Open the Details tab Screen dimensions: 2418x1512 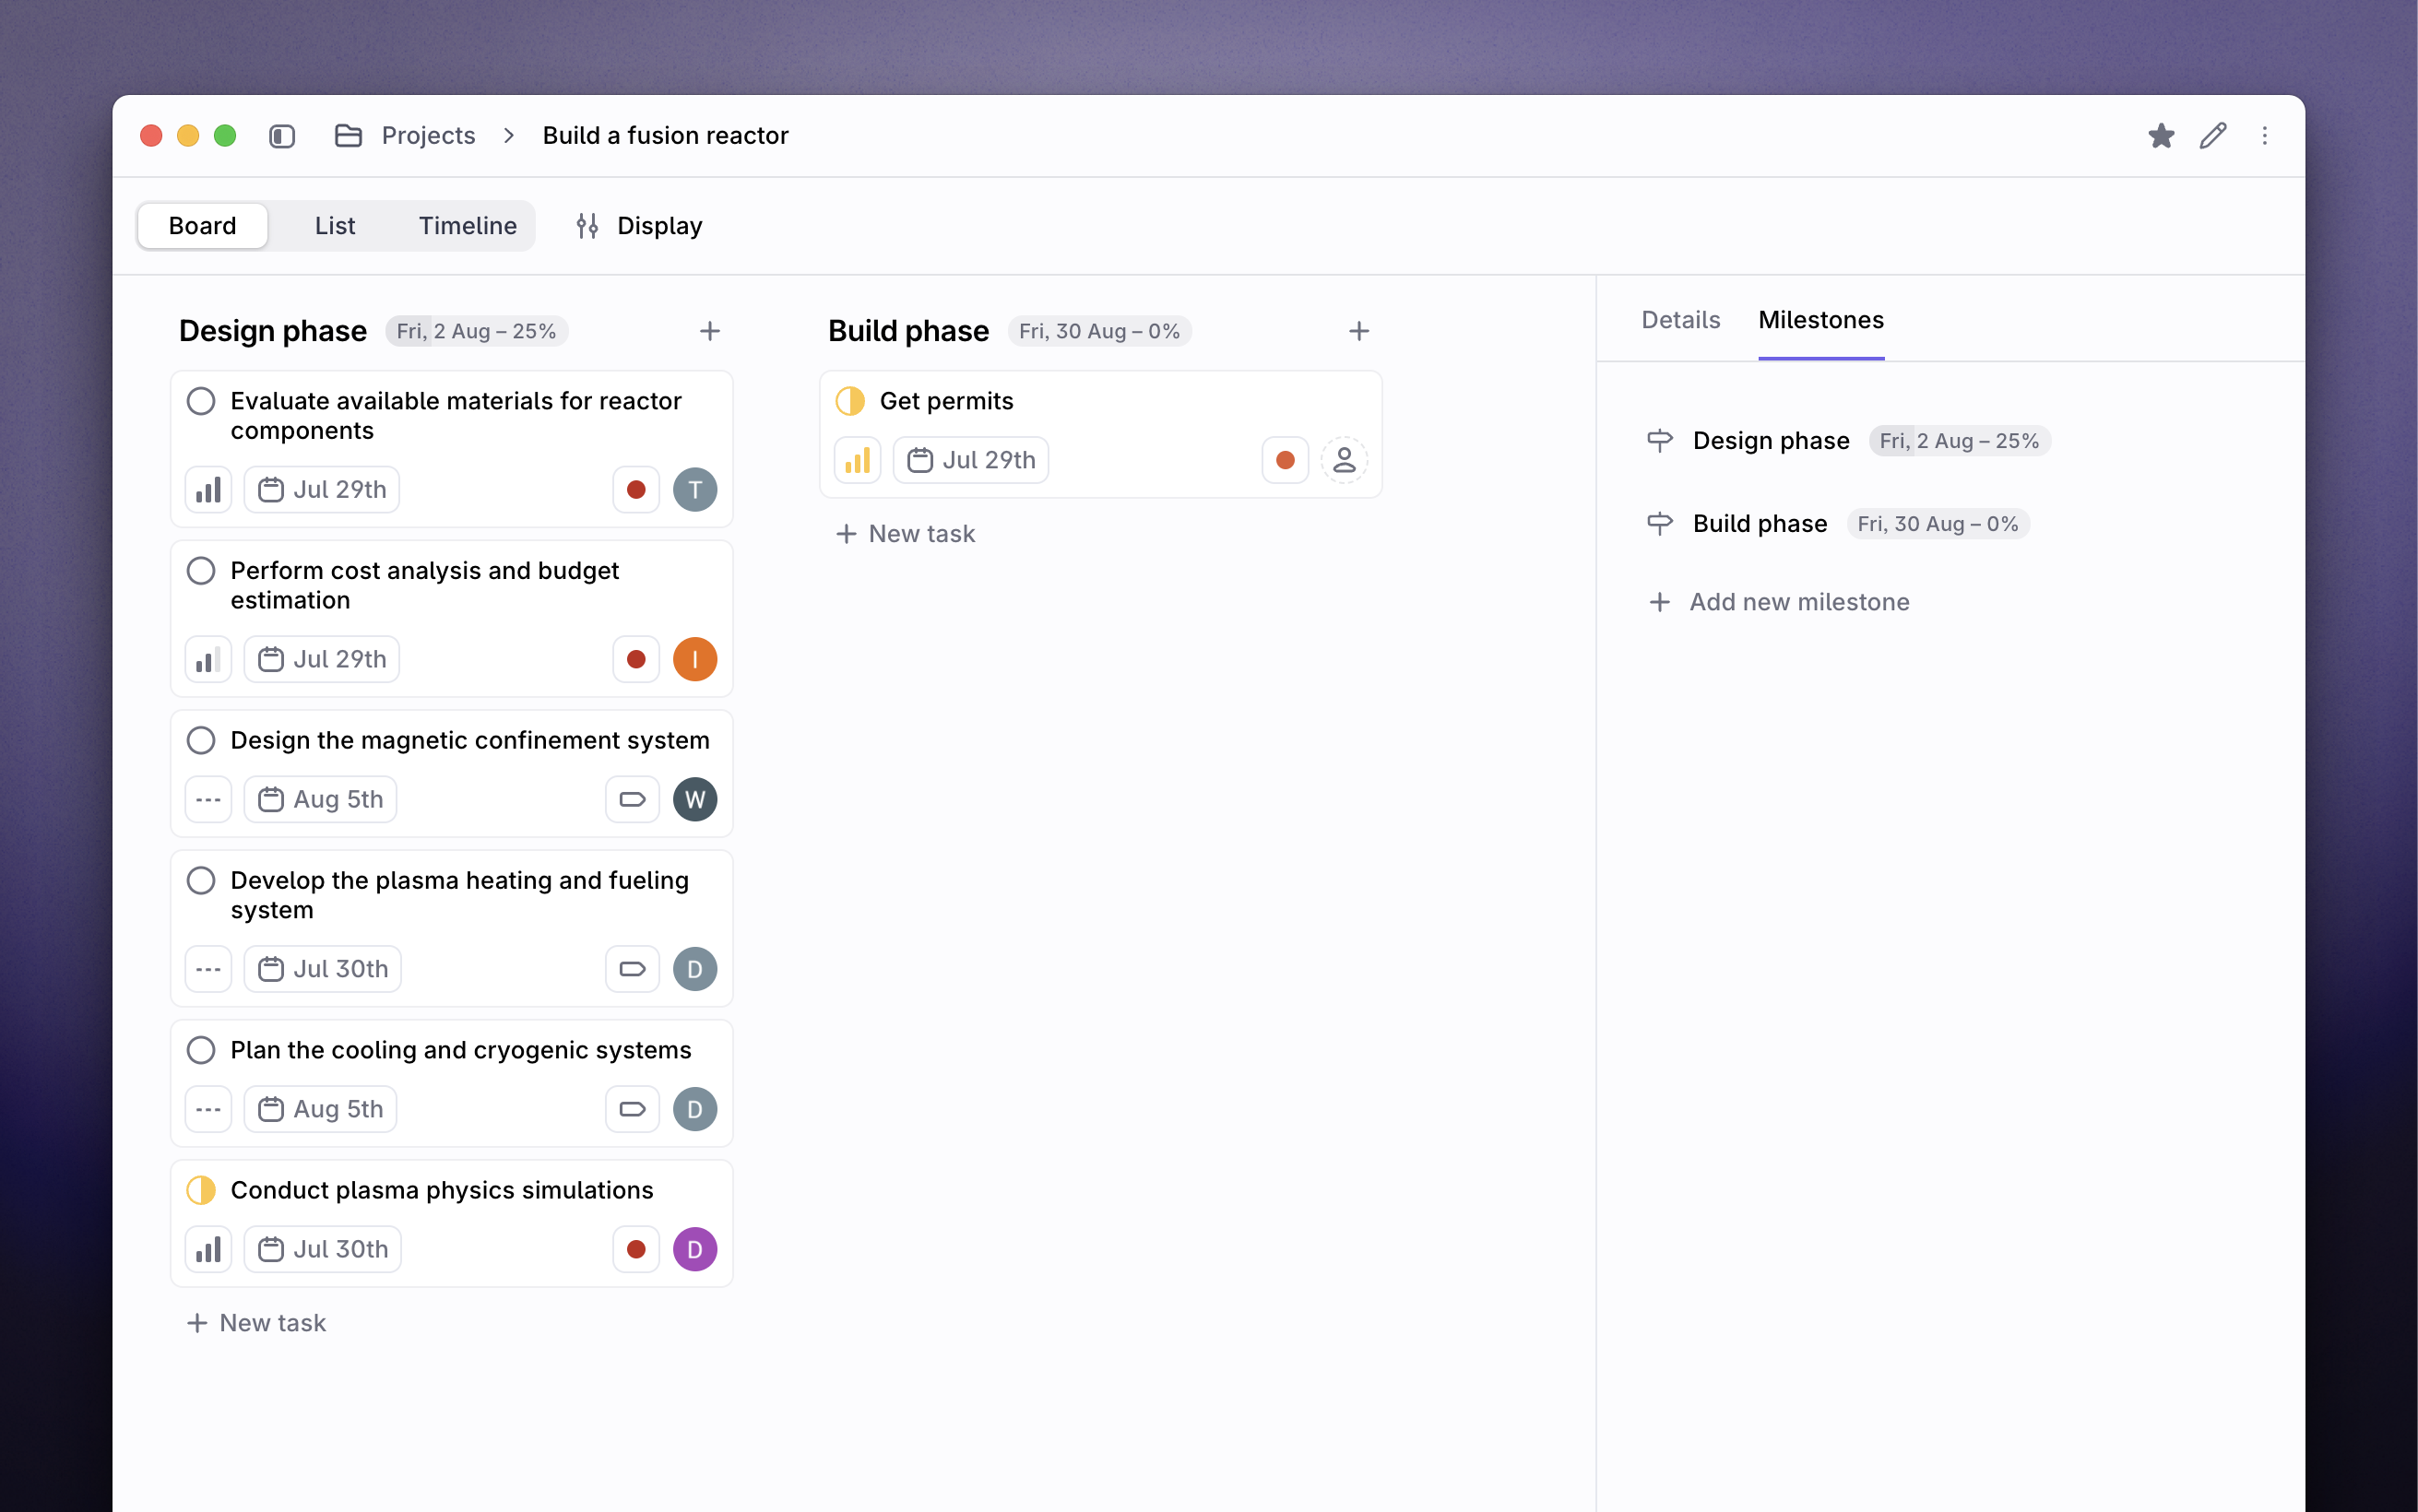pyautogui.click(x=1681, y=320)
